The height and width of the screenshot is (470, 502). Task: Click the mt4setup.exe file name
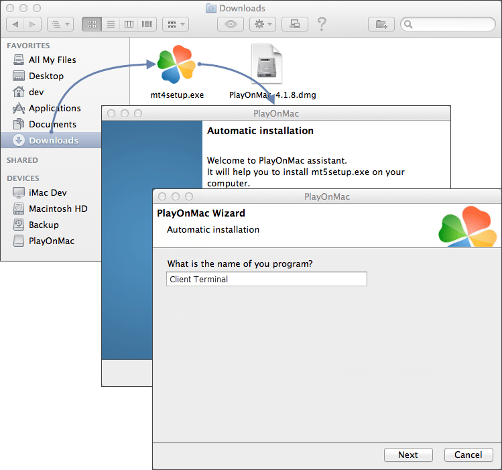coord(177,95)
